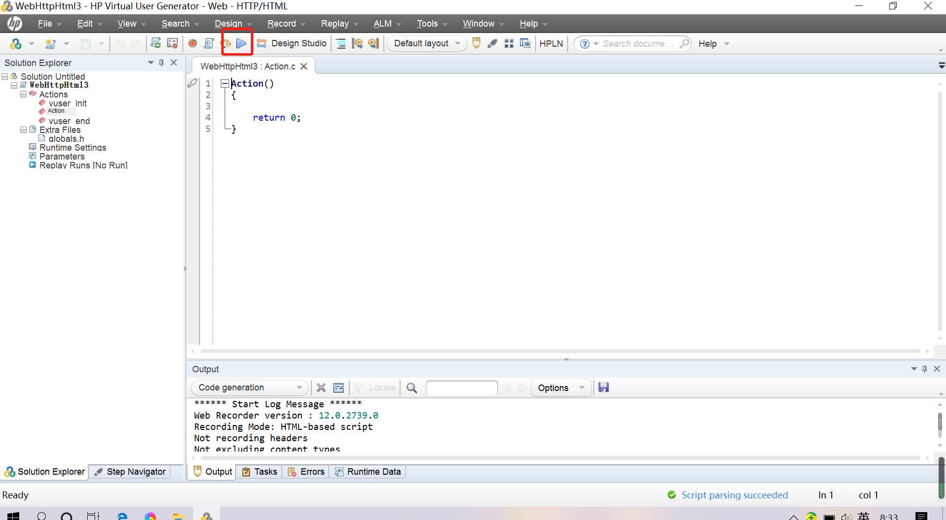Collapse the Action() code fold marker
The image size is (946, 520).
[225, 83]
